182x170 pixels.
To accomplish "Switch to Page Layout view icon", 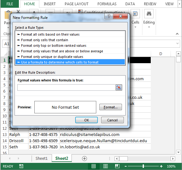I will tap(105, 166).
